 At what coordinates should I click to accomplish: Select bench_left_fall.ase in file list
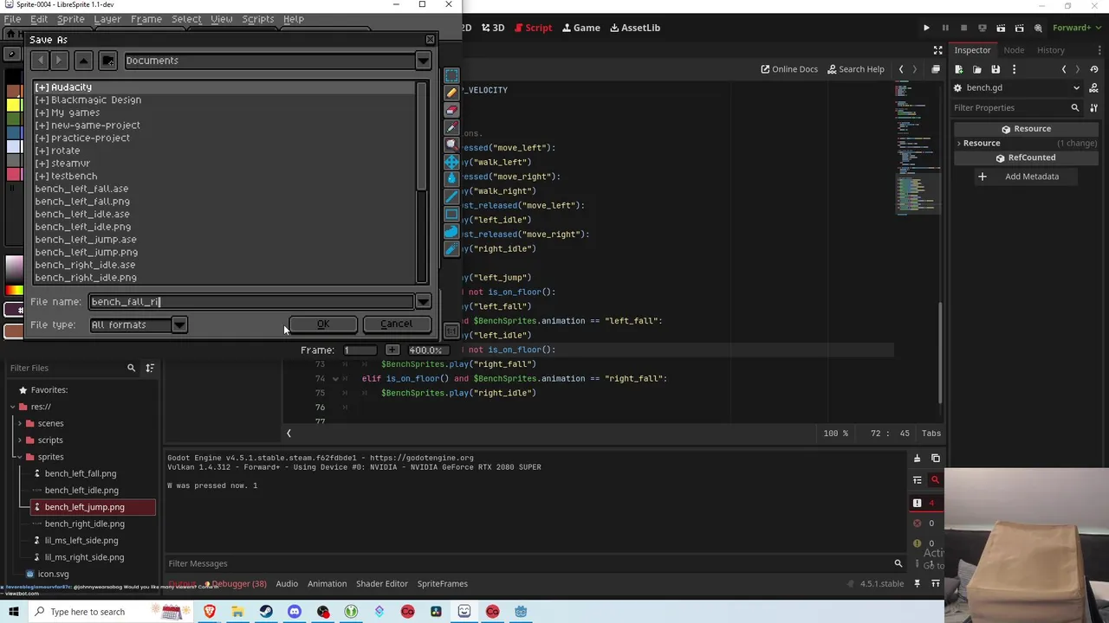tap(81, 189)
